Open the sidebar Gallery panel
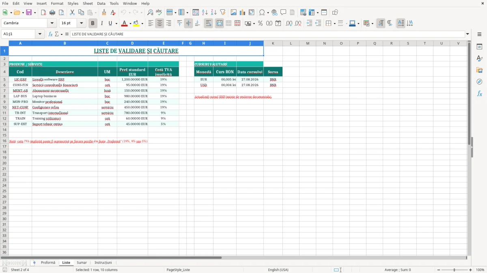Screen dimensions: 487x273 [x=479, y=70]
